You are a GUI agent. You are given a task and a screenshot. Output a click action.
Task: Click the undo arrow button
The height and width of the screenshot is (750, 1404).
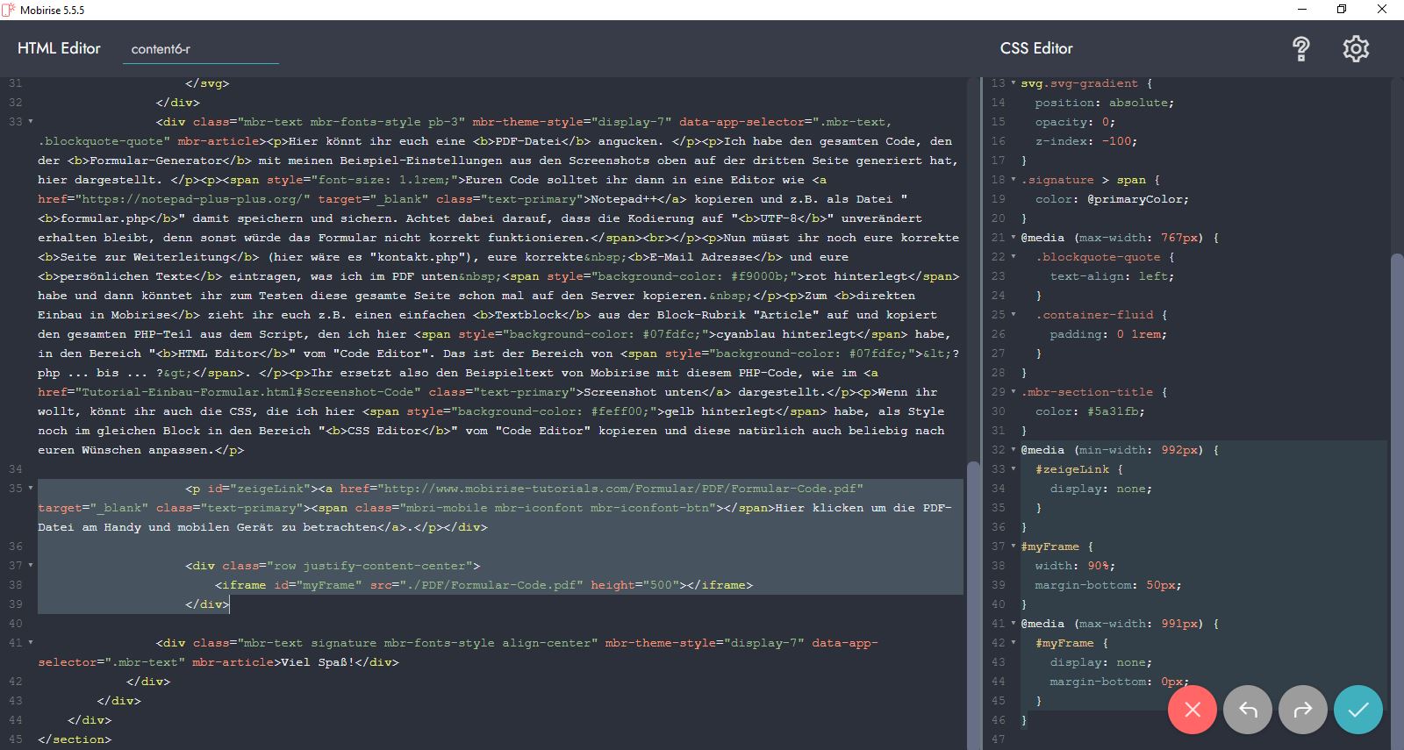coord(1248,710)
